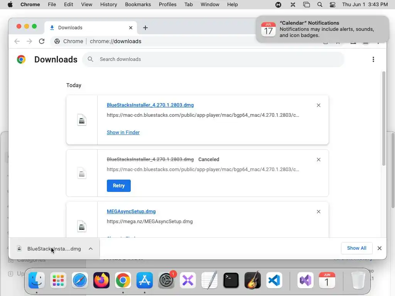This screenshot has height=296, width=395.
Task: Launch Firefox from the Dock
Action: pos(101,280)
